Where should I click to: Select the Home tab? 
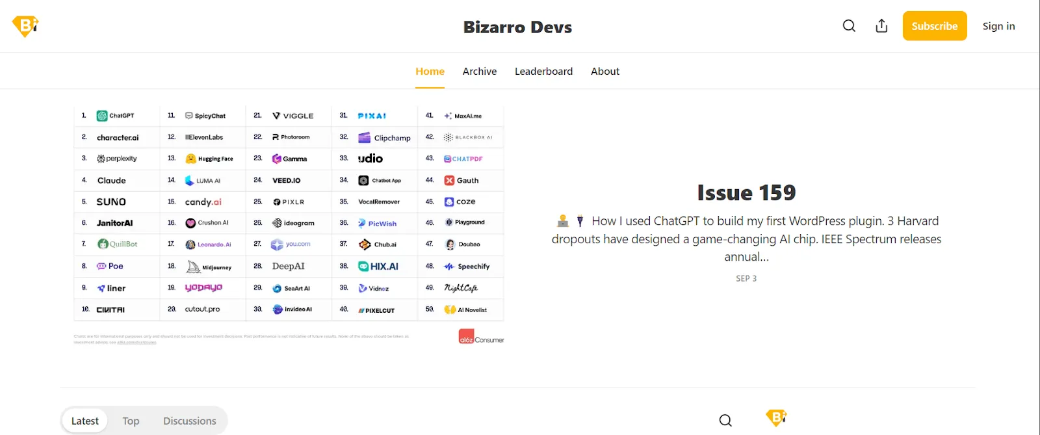click(x=430, y=72)
